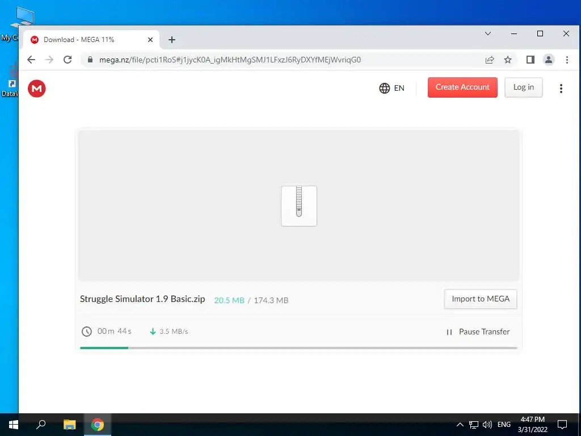Image resolution: width=581 pixels, height=436 pixels.
Task: Open MEGA page three-dot menu
Action: pyautogui.click(x=561, y=88)
